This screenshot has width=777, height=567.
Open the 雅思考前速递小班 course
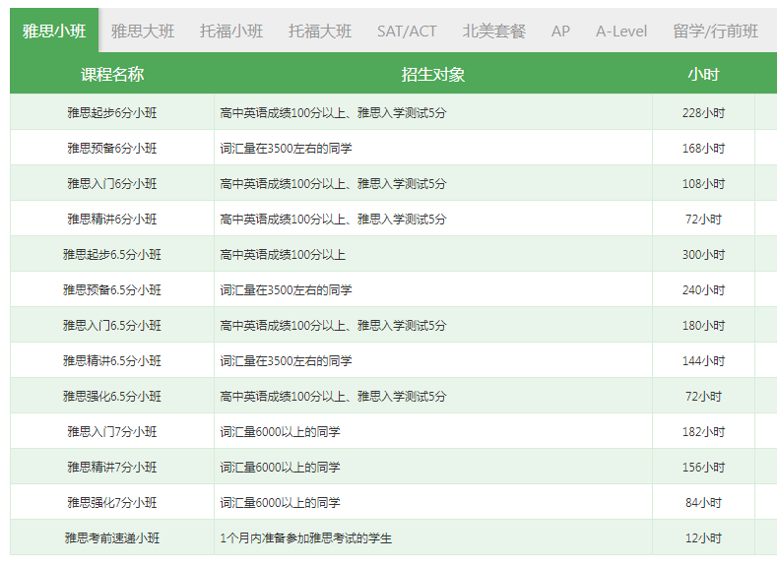(112, 538)
